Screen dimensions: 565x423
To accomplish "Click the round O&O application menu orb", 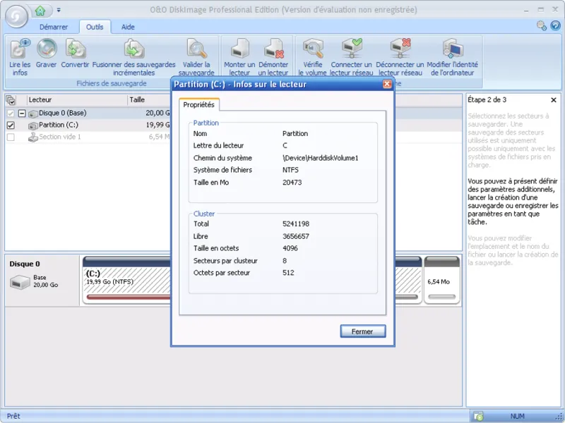I will click(x=16, y=16).
